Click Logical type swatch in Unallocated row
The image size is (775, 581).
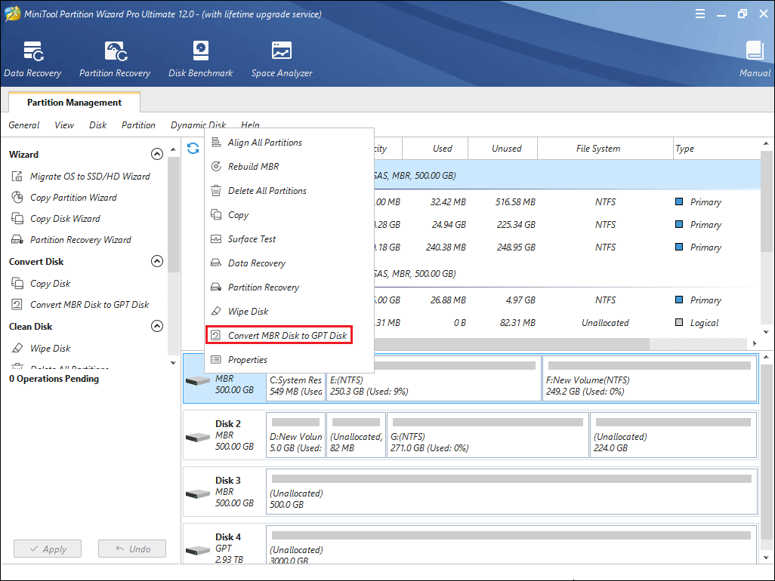coord(679,322)
